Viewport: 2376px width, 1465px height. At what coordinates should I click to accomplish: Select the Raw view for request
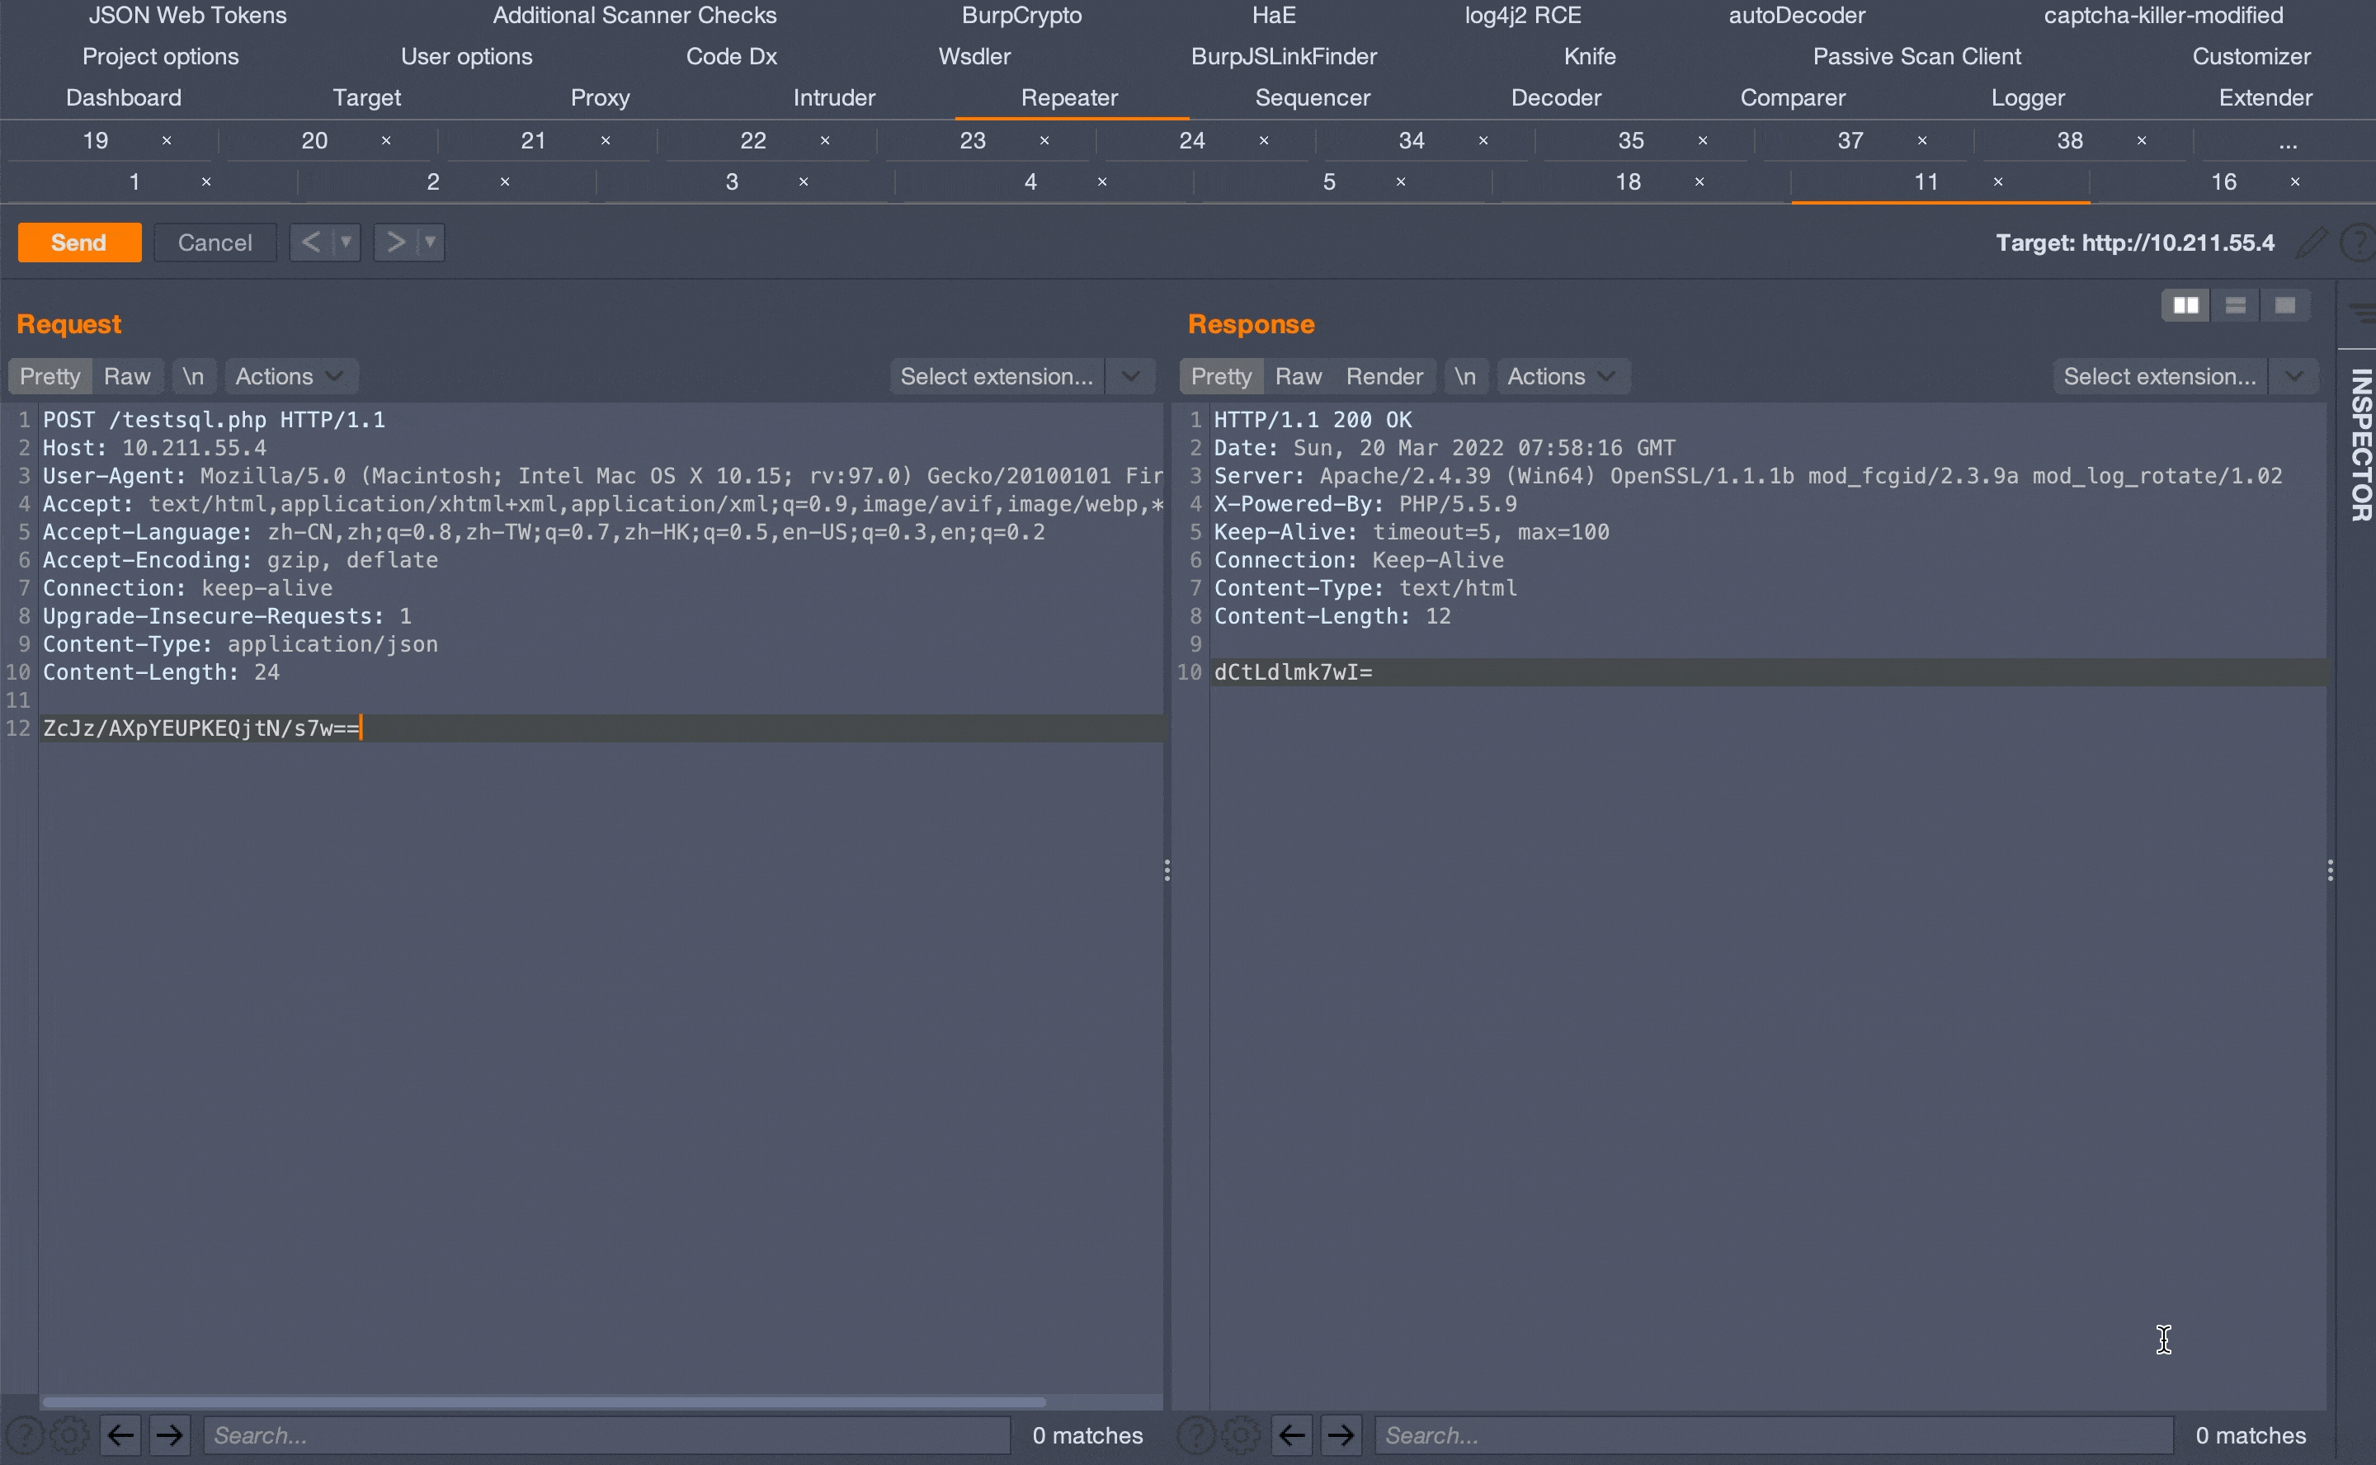coord(127,375)
